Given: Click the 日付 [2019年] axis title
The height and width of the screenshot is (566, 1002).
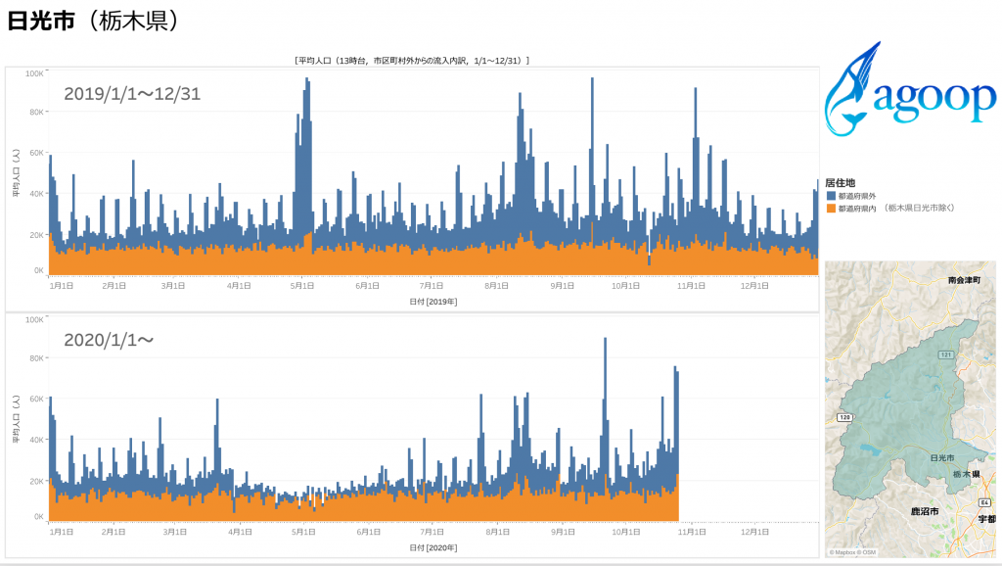Looking at the screenshot, I should click(x=433, y=302).
